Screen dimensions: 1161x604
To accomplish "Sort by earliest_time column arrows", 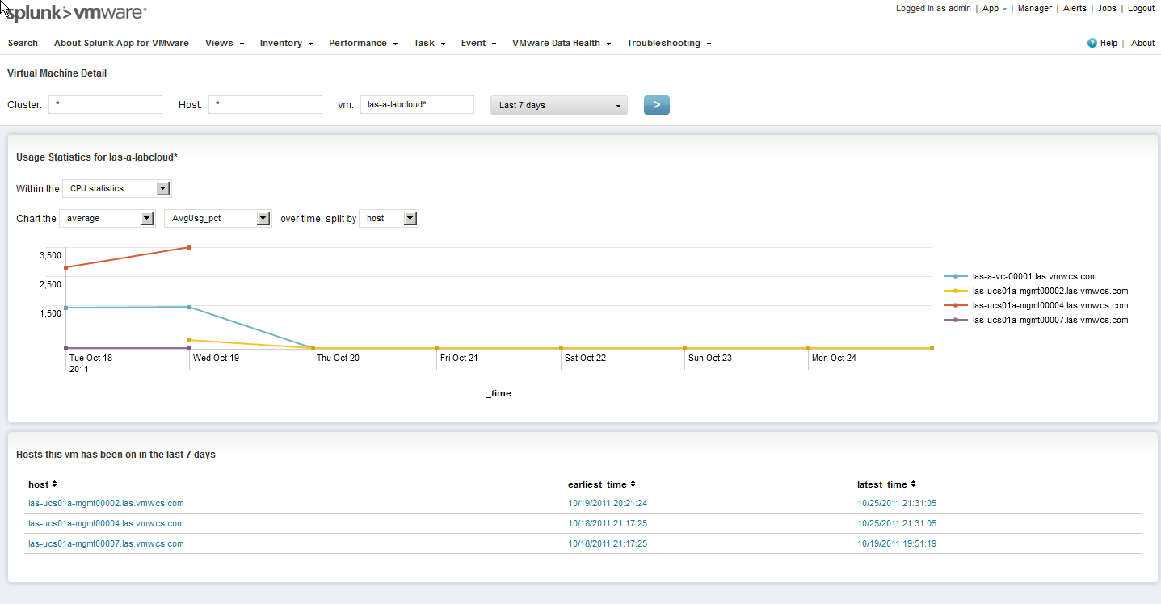I will pyautogui.click(x=633, y=484).
